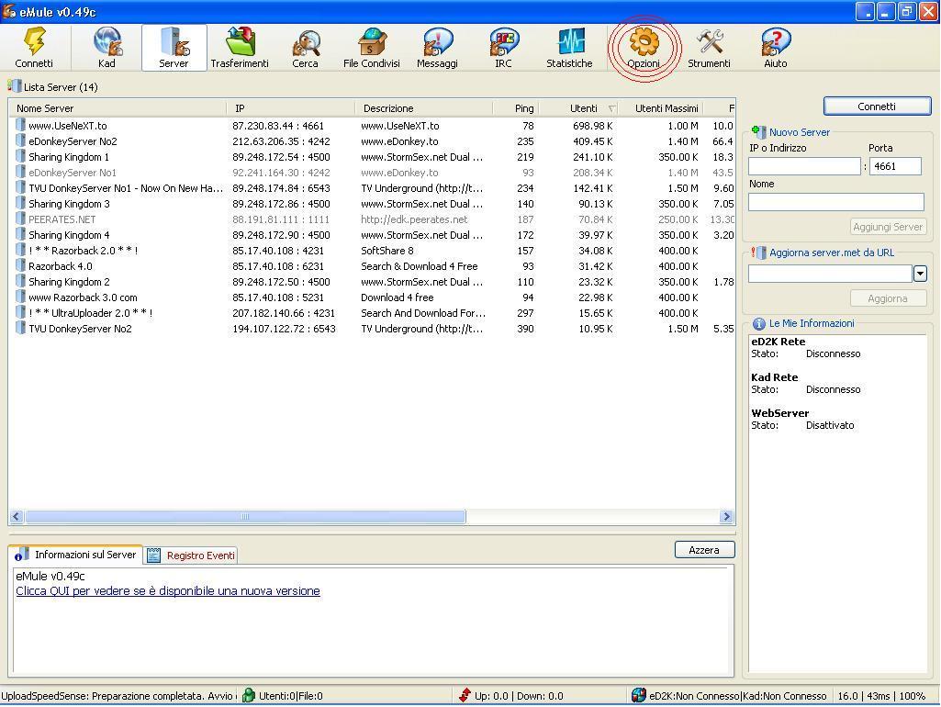The height and width of the screenshot is (707, 941).
Task: Sort by the Descrizione column header
Action: click(x=424, y=108)
